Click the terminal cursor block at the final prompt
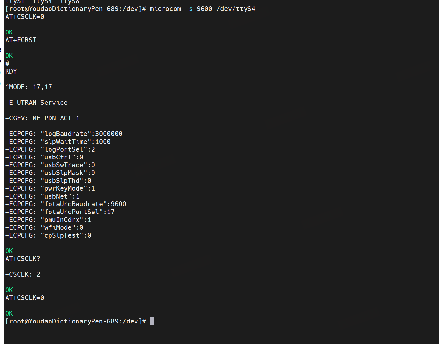The width and height of the screenshot is (439, 344). pos(152,321)
